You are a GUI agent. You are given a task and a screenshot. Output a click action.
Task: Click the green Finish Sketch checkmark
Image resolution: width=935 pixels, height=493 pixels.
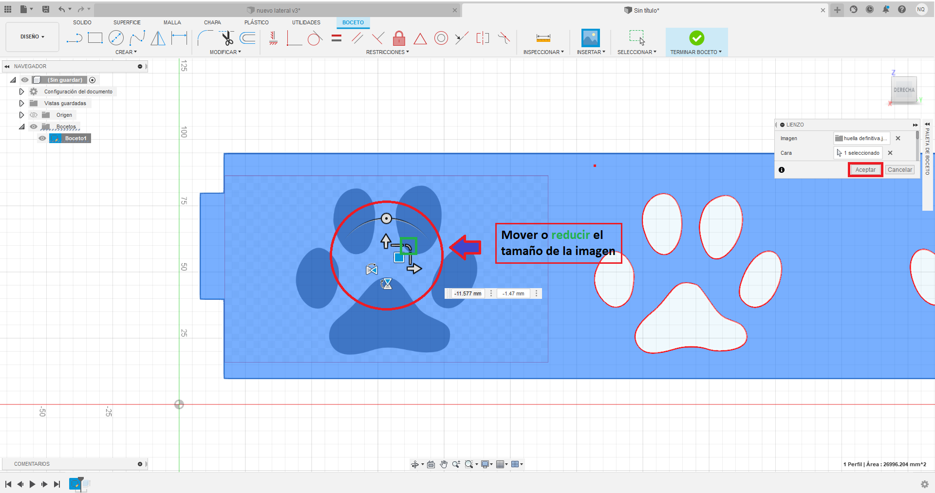[x=696, y=38]
